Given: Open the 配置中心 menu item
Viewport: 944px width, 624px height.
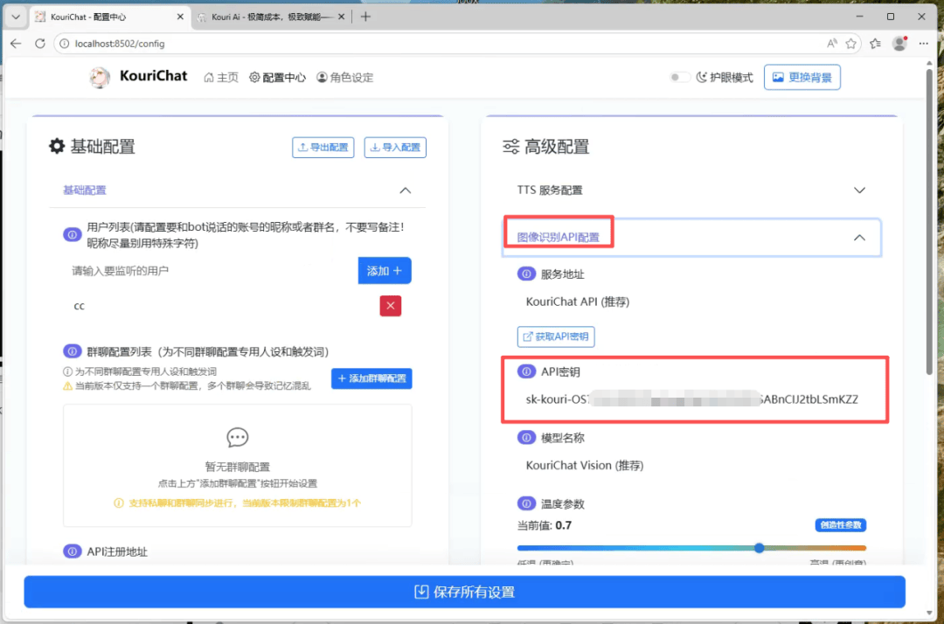Looking at the screenshot, I should coord(278,77).
